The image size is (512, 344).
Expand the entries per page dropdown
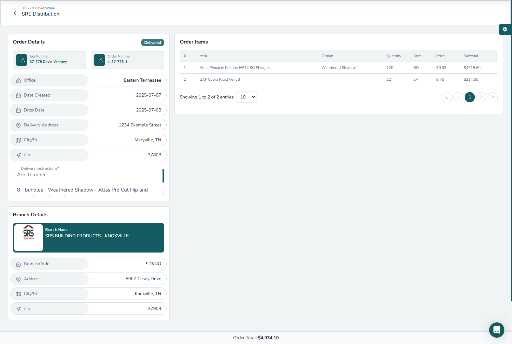pos(246,97)
